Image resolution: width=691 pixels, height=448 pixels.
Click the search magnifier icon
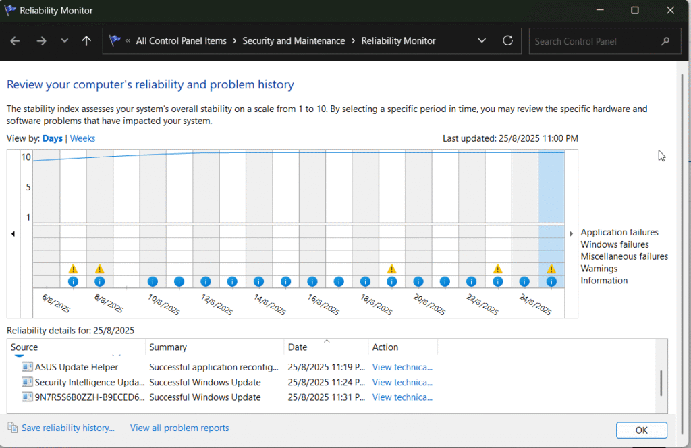pos(665,41)
